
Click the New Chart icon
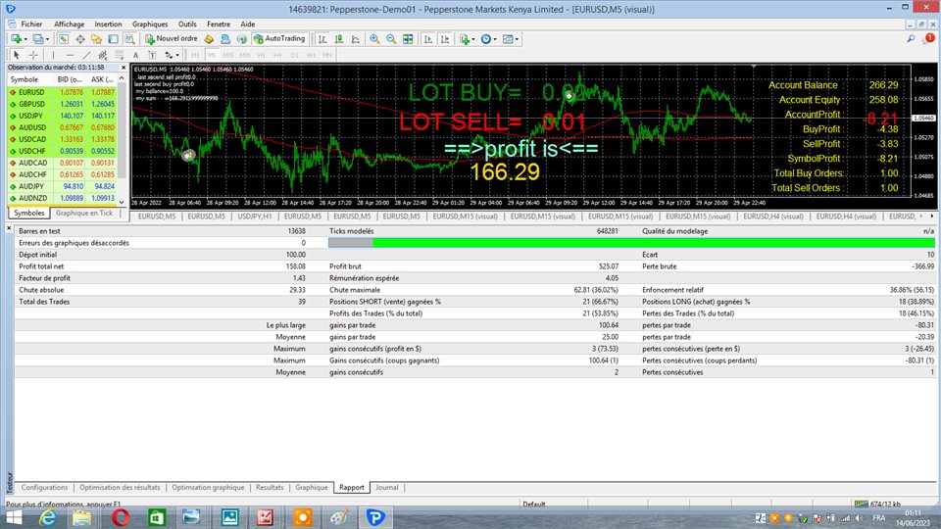click(17, 39)
